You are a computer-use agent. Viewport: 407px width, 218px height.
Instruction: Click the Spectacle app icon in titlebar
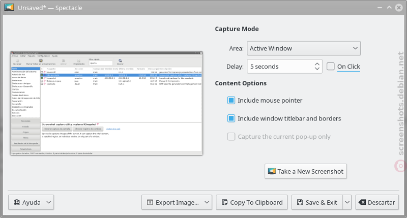(x=9, y=7)
